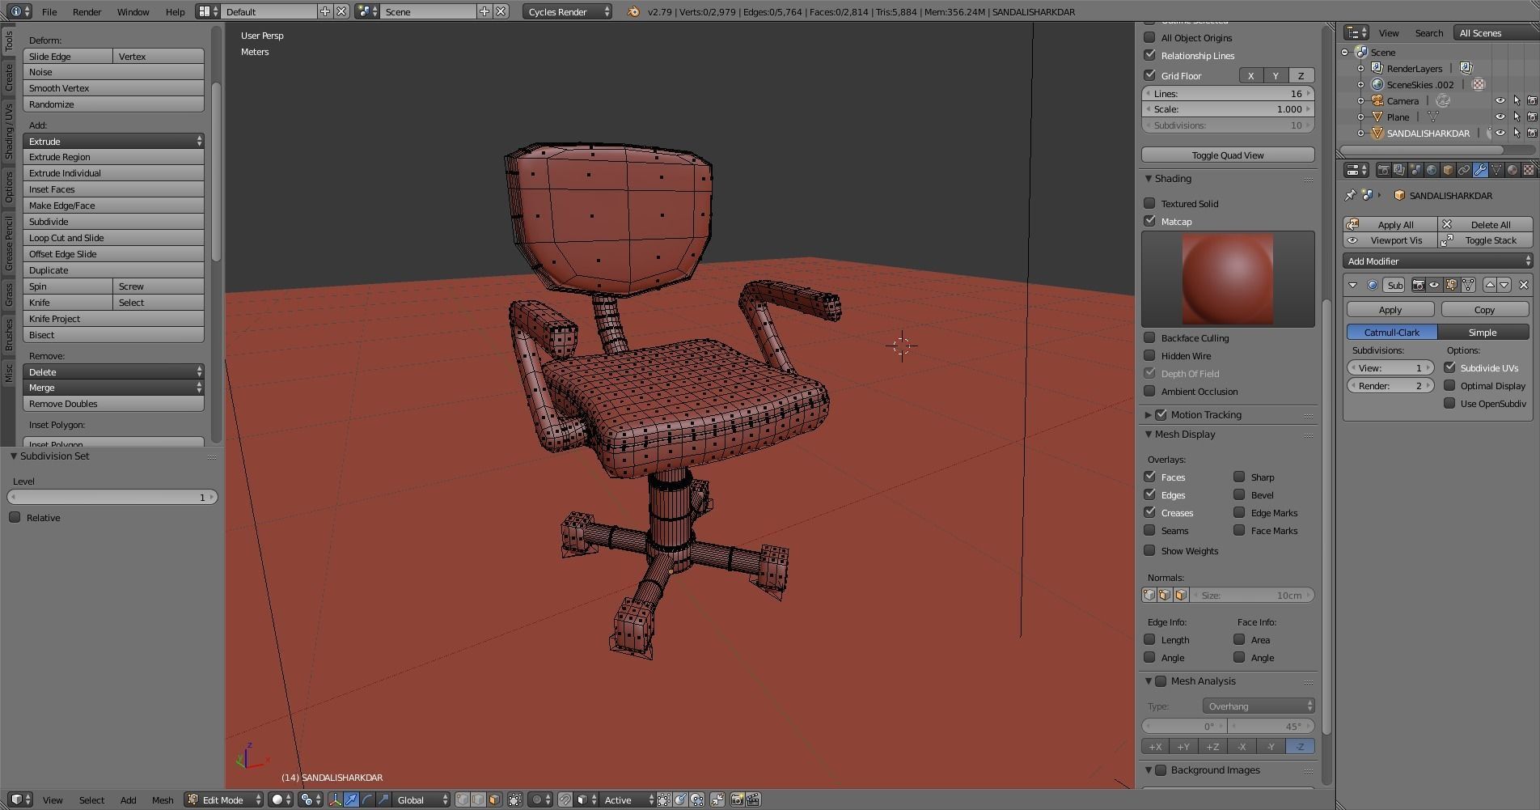This screenshot has height=810, width=1540.
Task: Hide Camera in viewport via eye icon
Action: tap(1500, 101)
